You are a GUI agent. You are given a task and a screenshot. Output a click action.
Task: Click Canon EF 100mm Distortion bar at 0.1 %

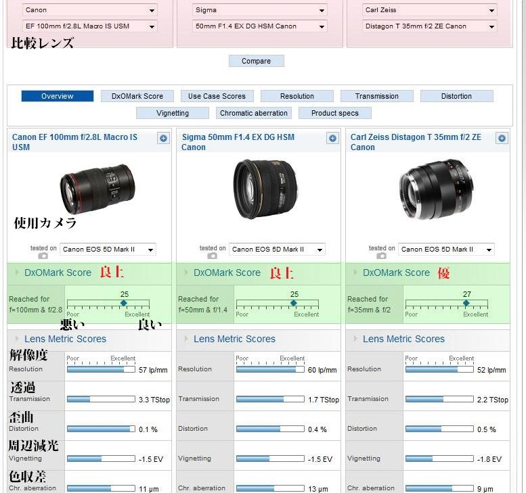pos(101,429)
